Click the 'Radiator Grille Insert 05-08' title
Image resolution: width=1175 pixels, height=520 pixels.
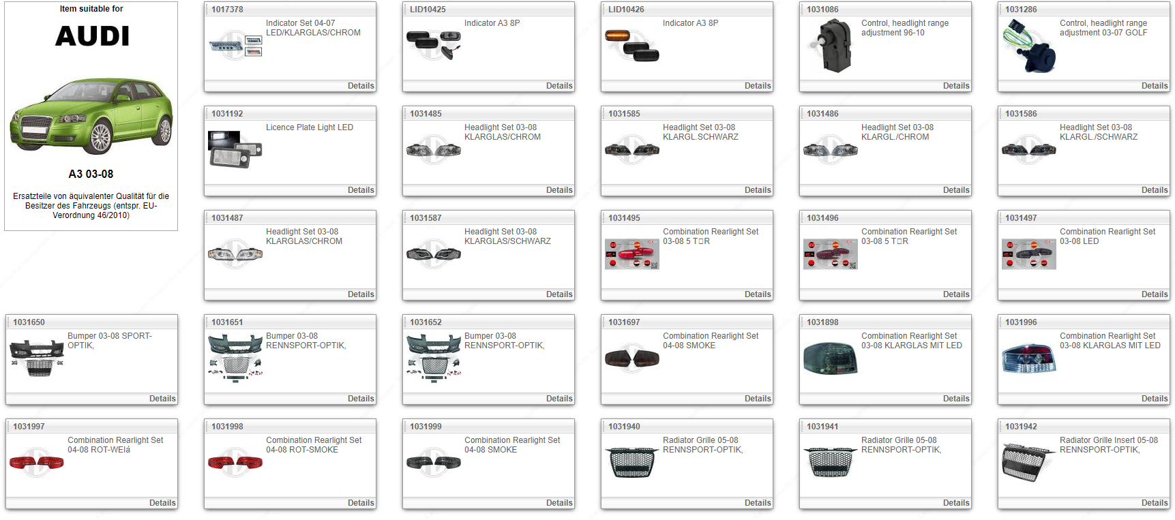tap(1109, 440)
